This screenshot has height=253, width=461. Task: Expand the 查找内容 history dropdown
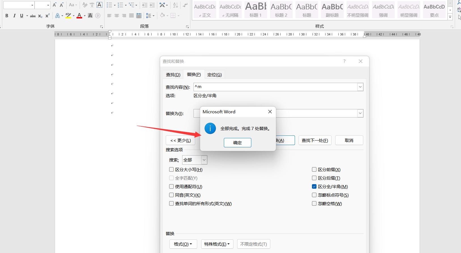point(360,87)
